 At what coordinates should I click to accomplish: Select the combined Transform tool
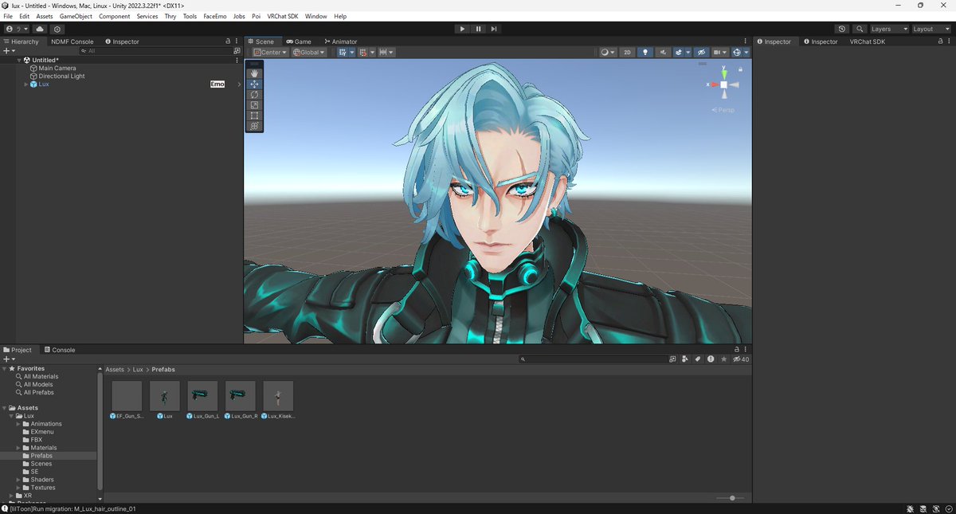[x=254, y=126]
